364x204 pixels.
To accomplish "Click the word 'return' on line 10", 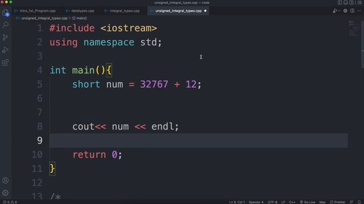I will pos(89,155).
